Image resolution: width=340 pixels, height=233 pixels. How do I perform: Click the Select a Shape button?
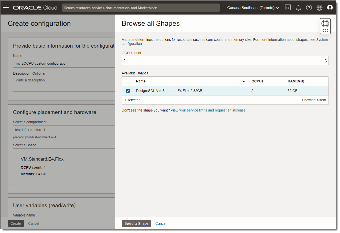pyautogui.click(x=136, y=223)
